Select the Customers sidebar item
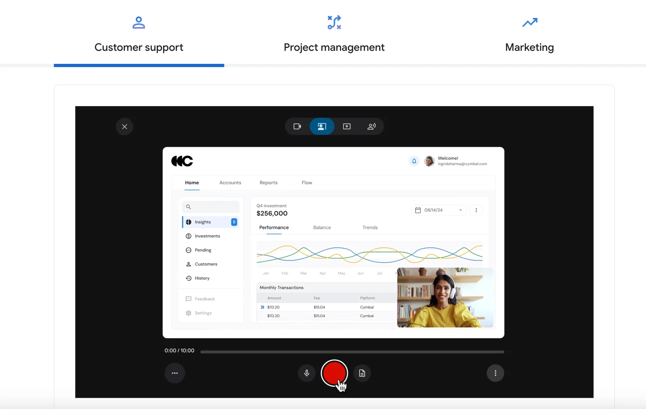Screen dimensions: 646x409 pyautogui.click(x=206, y=264)
